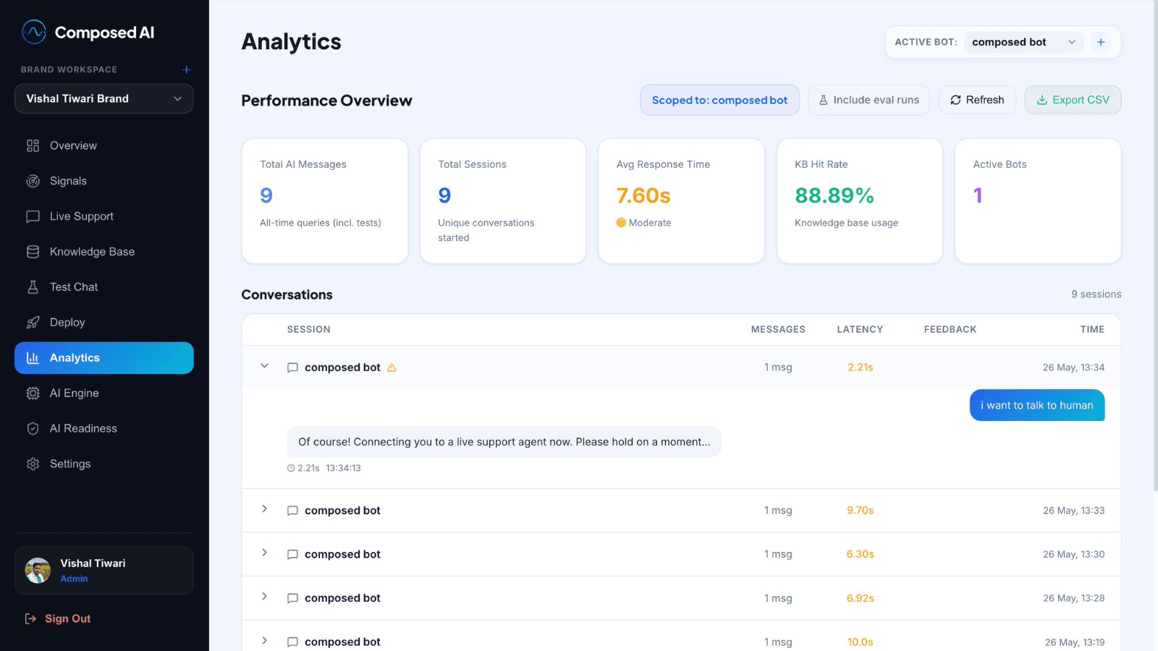This screenshot has width=1158, height=651.
Task: Click the chat icon of 13:34 session
Action: pyautogui.click(x=292, y=367)
